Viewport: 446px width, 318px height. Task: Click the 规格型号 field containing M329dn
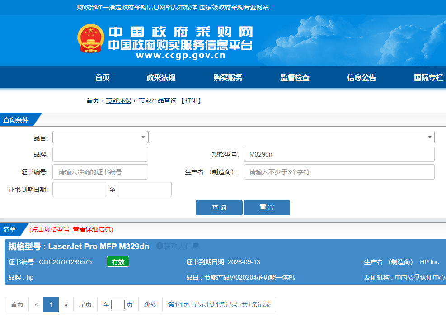click(339, 154)
